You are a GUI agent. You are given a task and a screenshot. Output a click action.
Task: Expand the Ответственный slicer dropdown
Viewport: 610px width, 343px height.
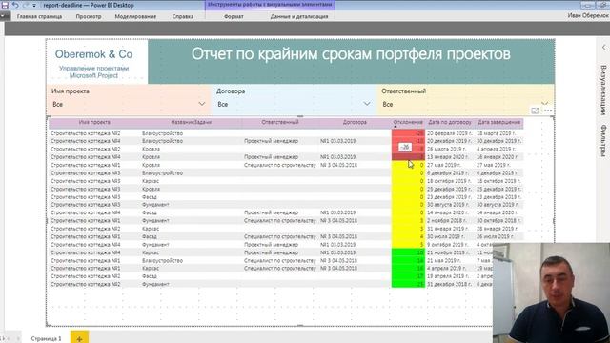pos(544,104)
